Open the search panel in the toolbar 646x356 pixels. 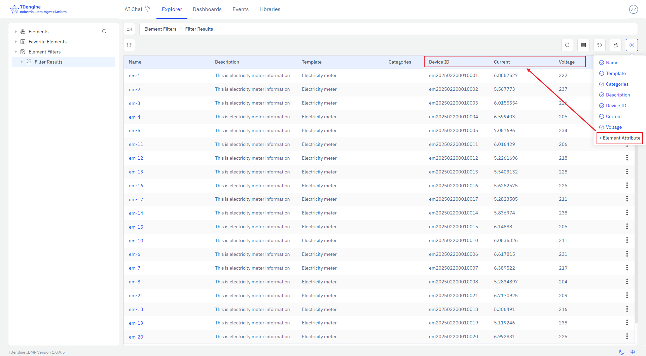[567, 45]
